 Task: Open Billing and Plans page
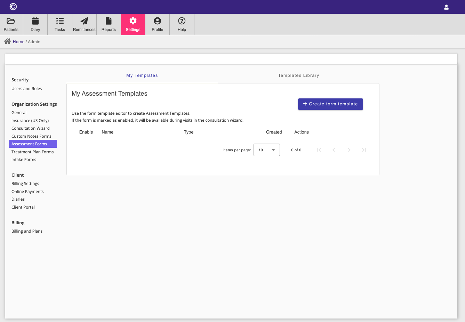(27, 231)
